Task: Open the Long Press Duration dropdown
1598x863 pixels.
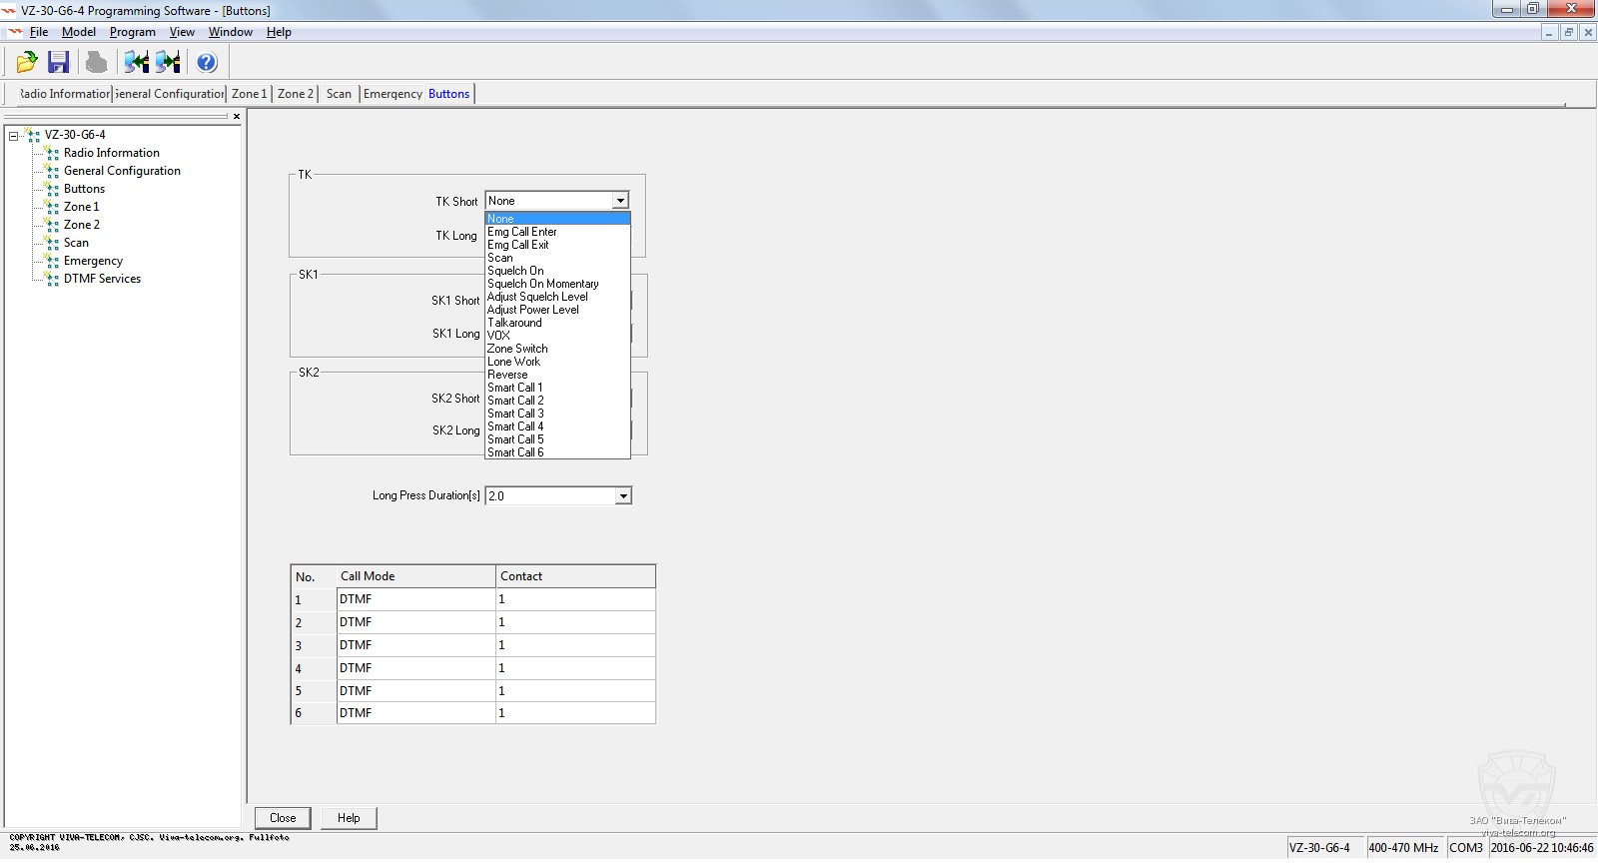Action: [623, 495]
